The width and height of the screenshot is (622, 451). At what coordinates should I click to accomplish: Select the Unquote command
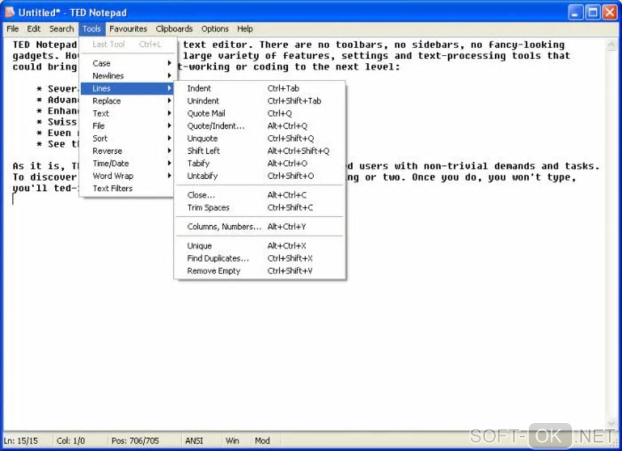point(260,138)
